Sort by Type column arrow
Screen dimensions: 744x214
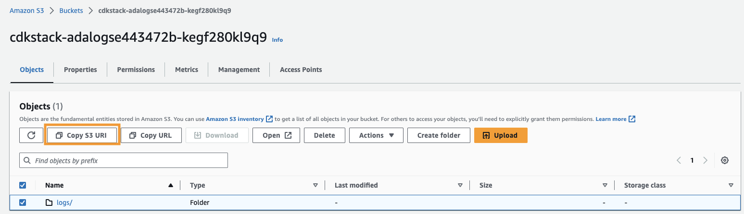tap(315, 185)
